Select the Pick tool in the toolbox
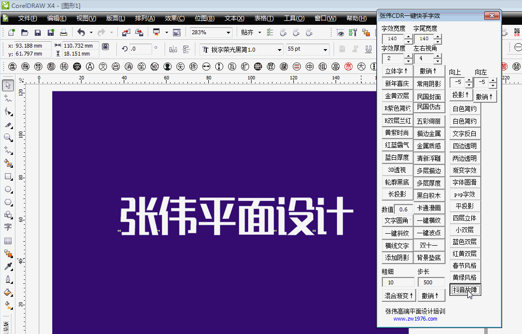The image size is (522, 334). coord(7,86)
